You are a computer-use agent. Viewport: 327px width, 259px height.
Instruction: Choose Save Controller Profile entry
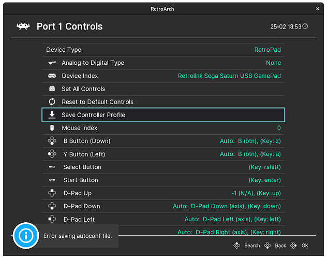pyautogui.click(x=93, y=114)
